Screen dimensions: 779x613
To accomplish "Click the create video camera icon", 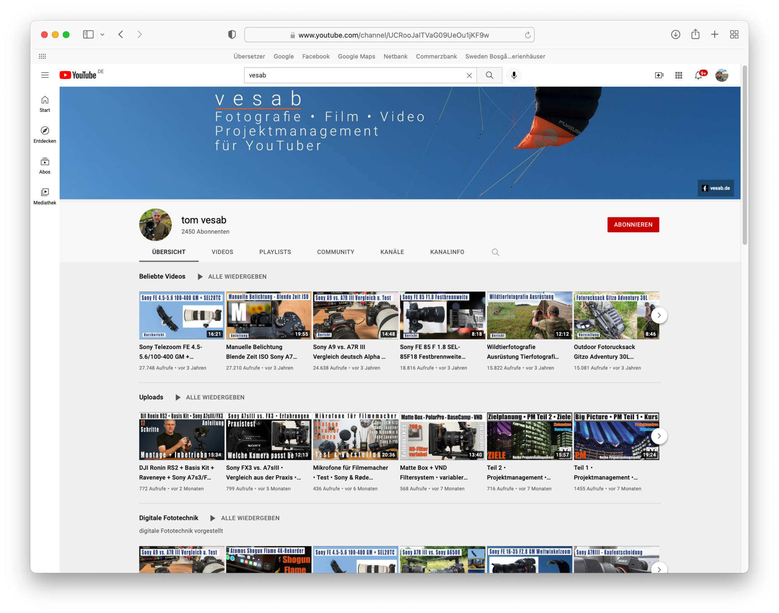I will coord(659,75).
